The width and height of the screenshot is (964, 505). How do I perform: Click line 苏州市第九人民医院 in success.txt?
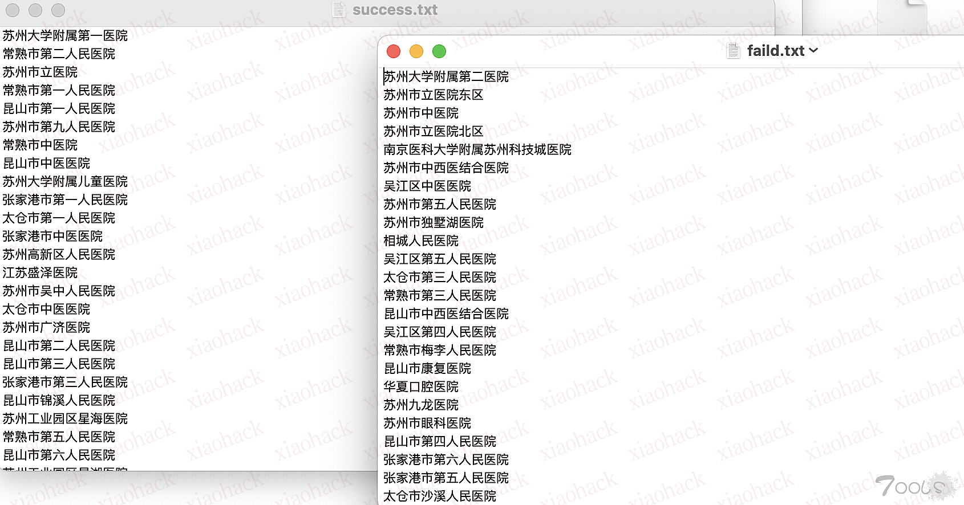tap(59, 127)
